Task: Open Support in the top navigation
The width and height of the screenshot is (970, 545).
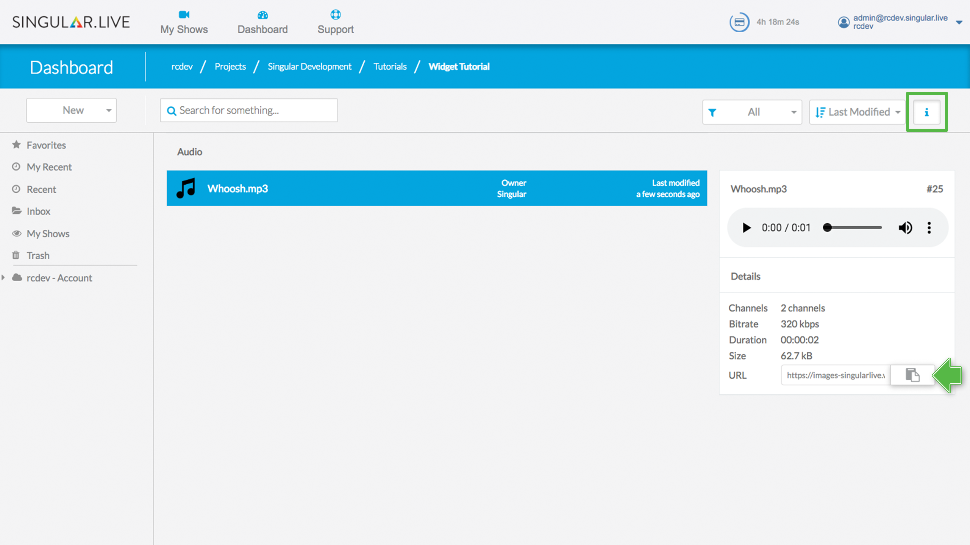Action: pyautogui.click(x=335, y=22)
